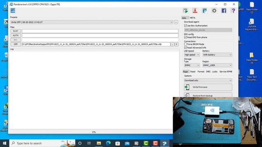262x147 pixels.
Task: Click the green play screen toolbar icon
Action: tap(185, 11)
